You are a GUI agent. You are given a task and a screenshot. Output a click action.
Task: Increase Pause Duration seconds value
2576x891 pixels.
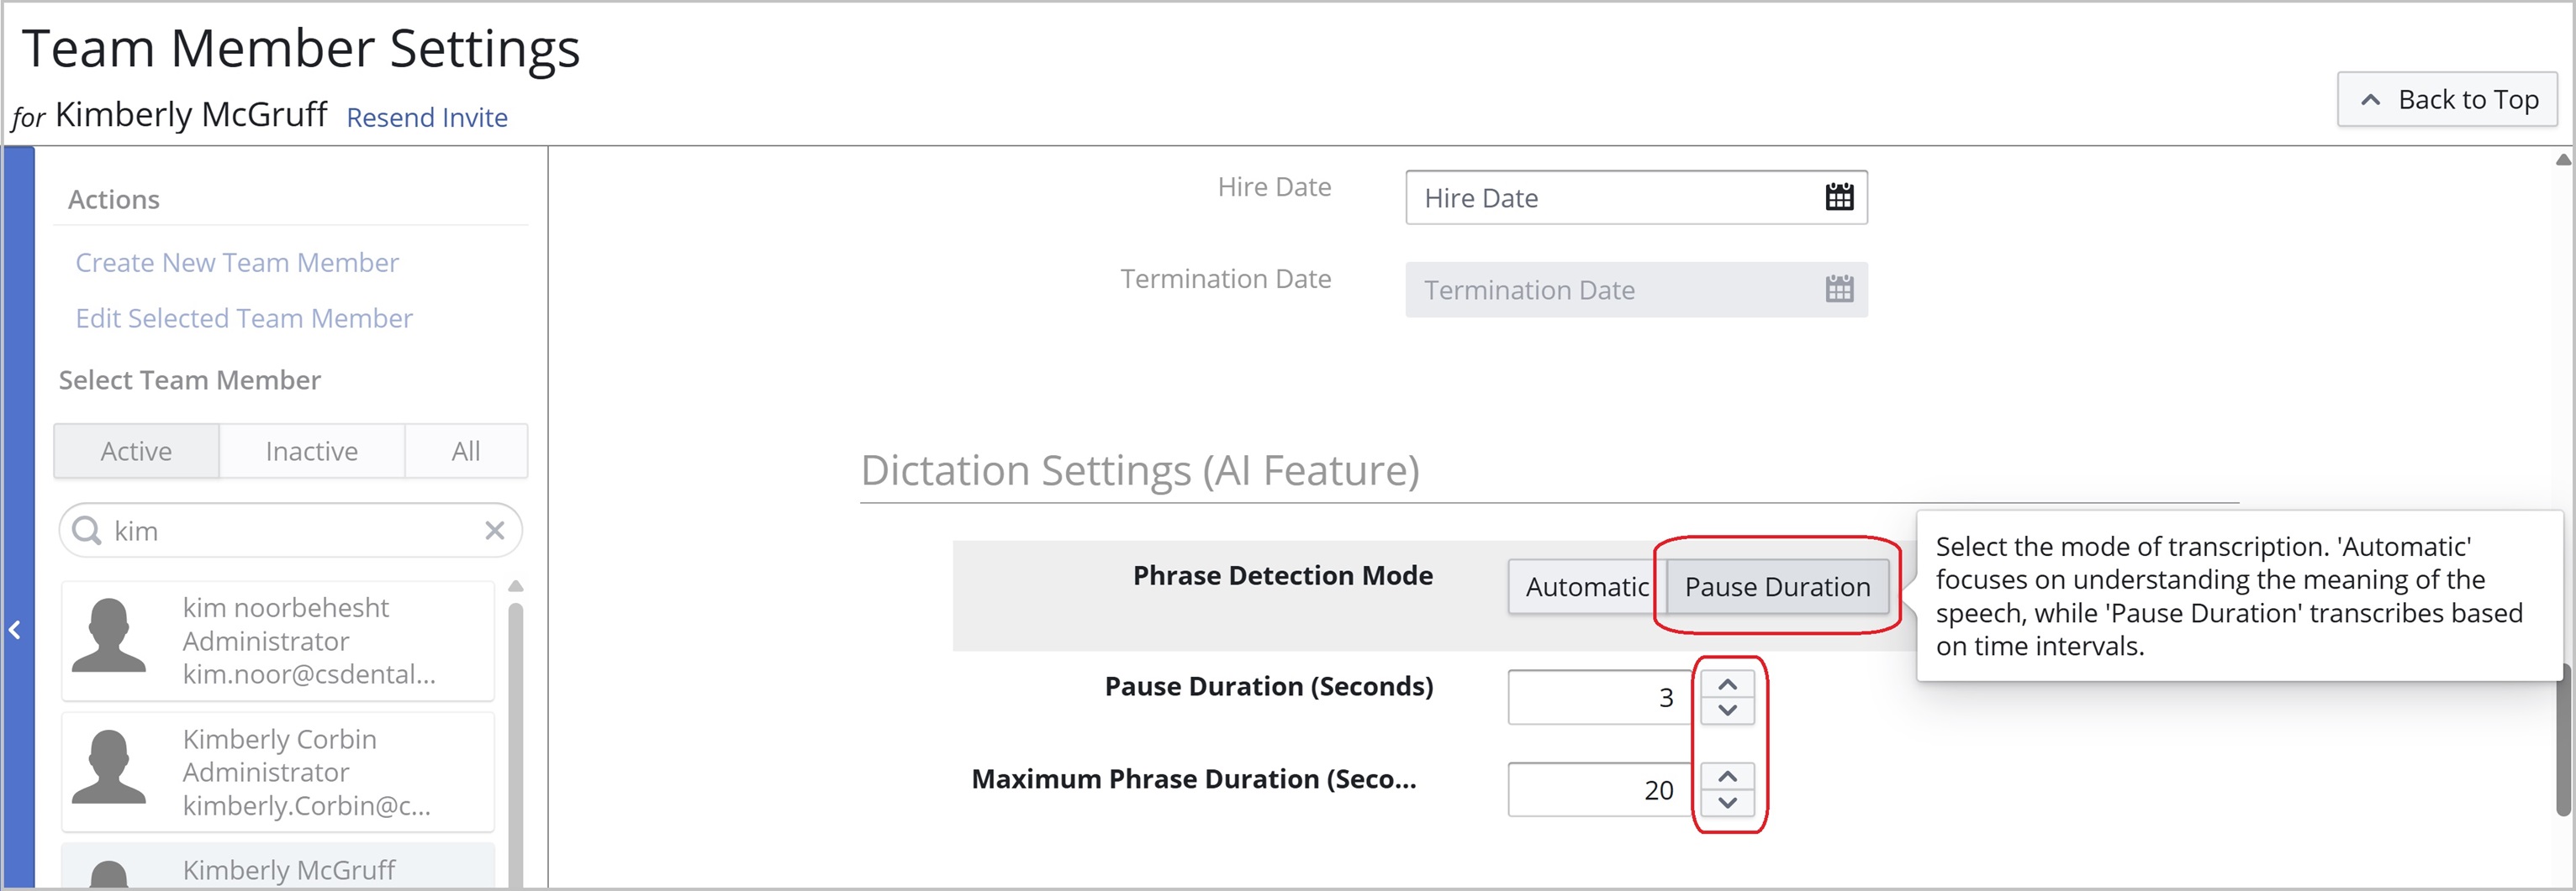1726,684
